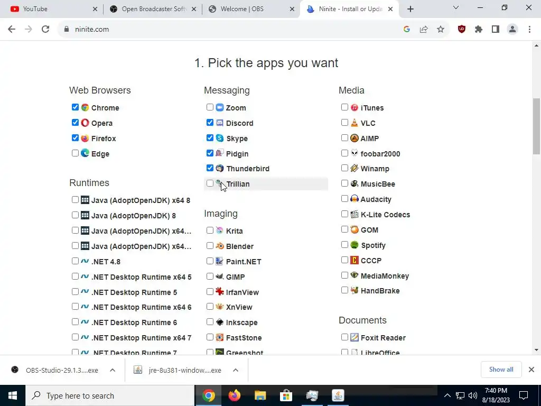Expand the jre-8u381 download options arrow
Screen dimensions: 541x406
236,370
